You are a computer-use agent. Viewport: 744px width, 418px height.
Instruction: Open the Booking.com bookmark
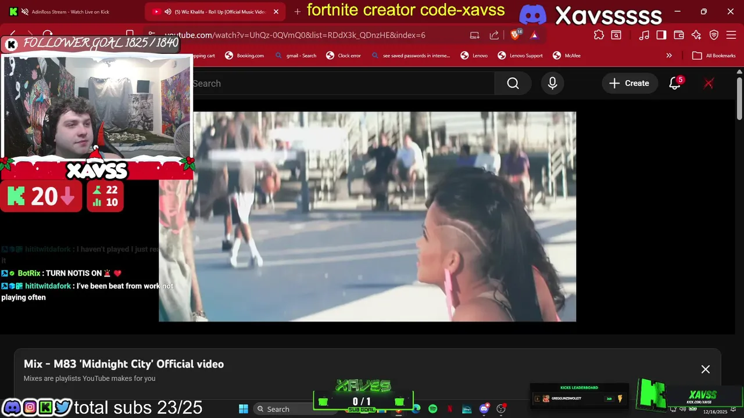(x=245, y=56)
